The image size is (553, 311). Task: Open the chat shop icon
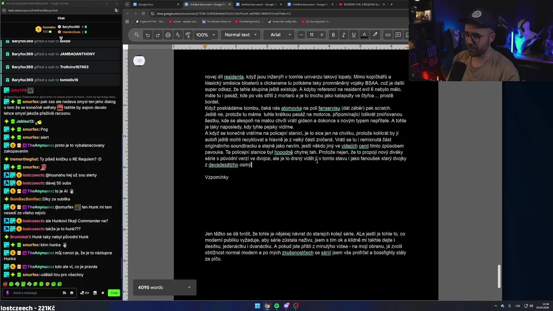tap(95, 293)
